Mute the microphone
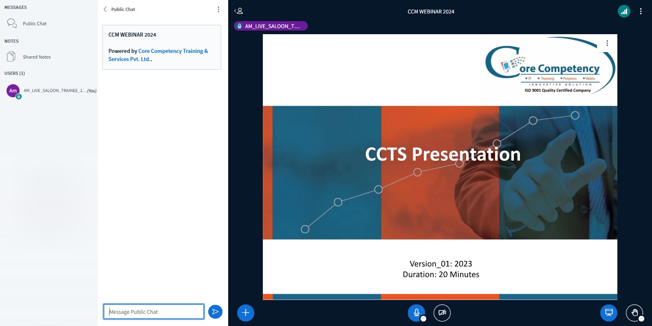Viewport: 652px width, 326px height. pyautogui.click(x=416, y=312)
